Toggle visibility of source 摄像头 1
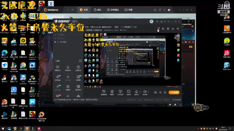This screenshot has width=234, height=131. click(55, 35)
